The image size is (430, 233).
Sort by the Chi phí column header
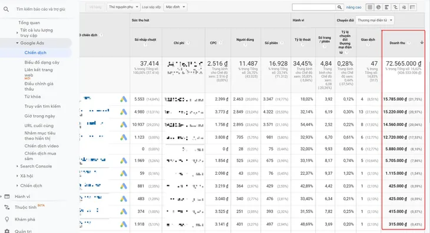[x=179, y=43]
